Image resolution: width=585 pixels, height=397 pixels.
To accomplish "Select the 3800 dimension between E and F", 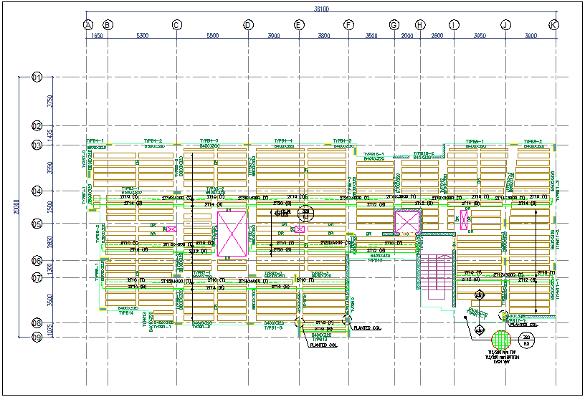I will [x=324, y=36].
